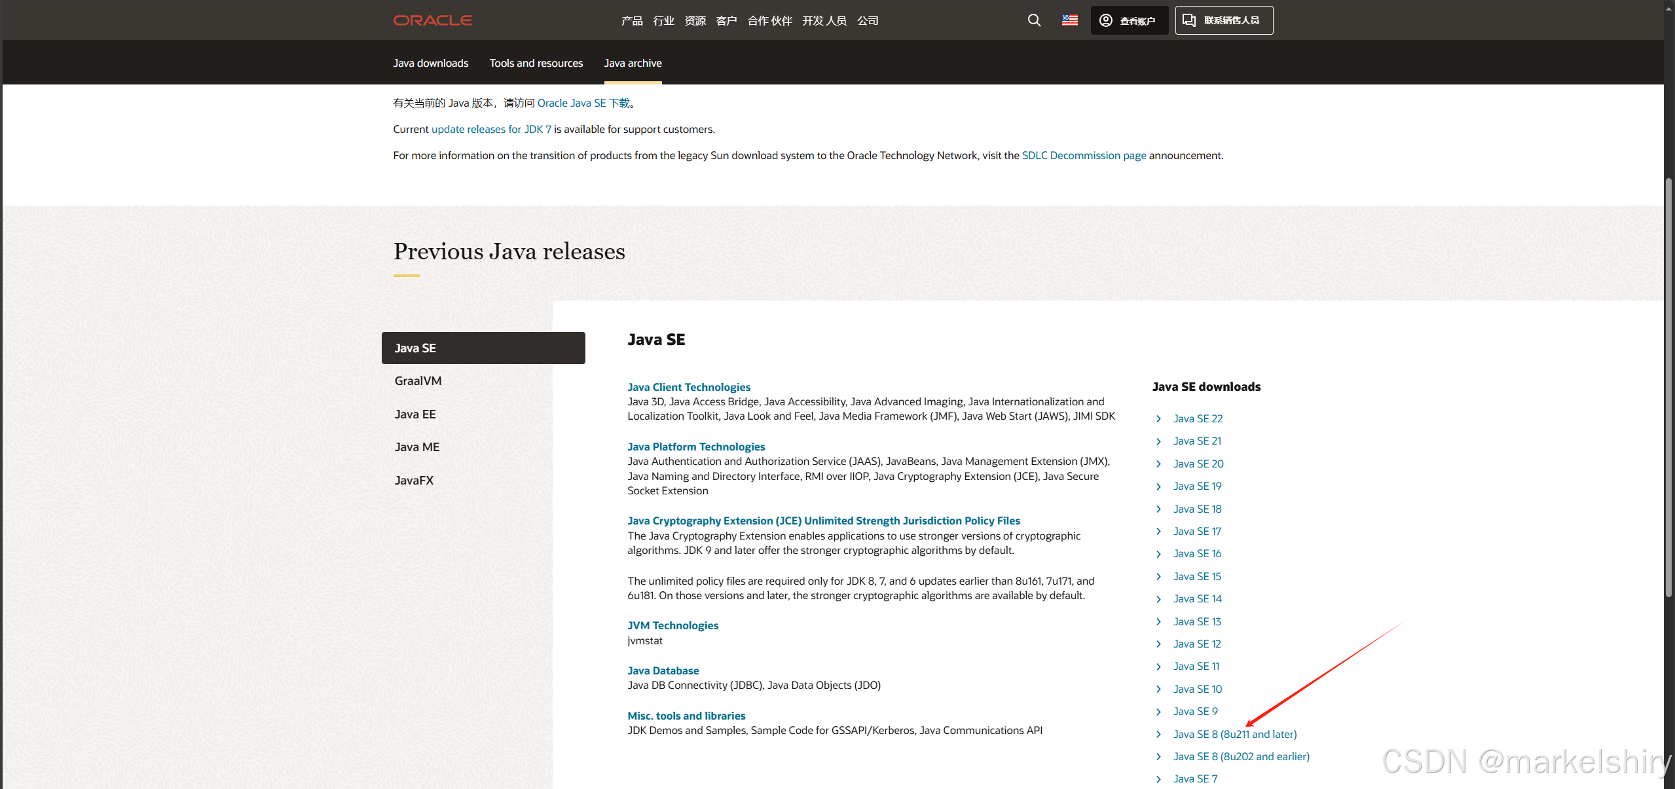
Task: Open the country selector flag icon
Action: 1069,20
